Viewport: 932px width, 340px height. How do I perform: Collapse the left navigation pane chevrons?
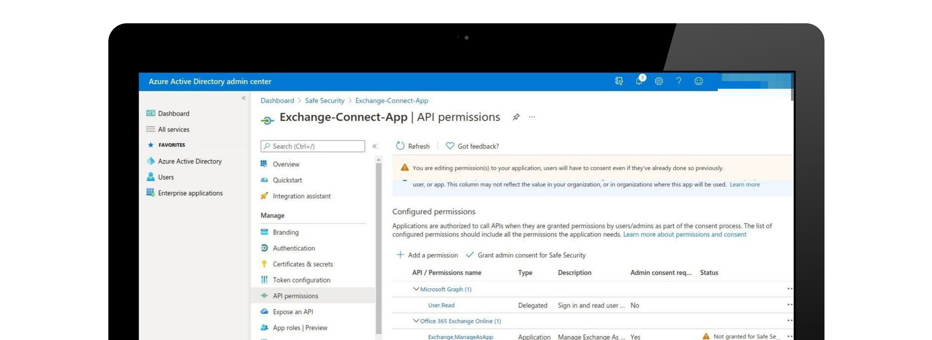pos(244,98)
